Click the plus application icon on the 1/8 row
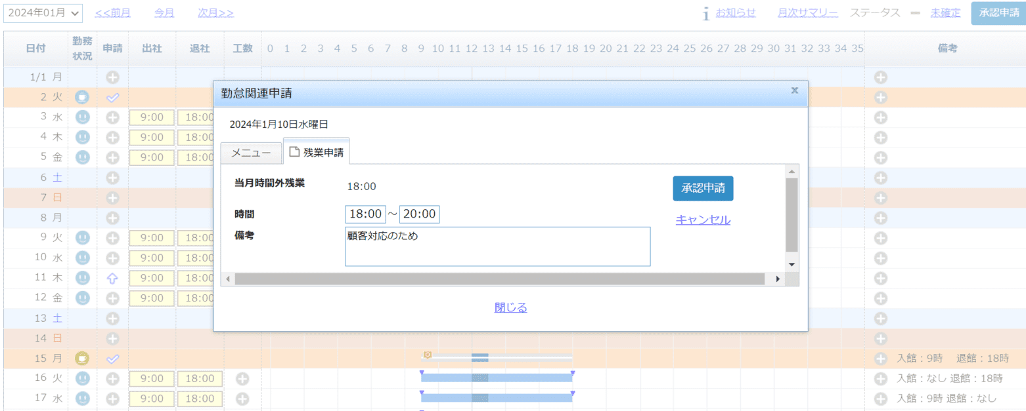1026x411 pixels. (112, 218)
